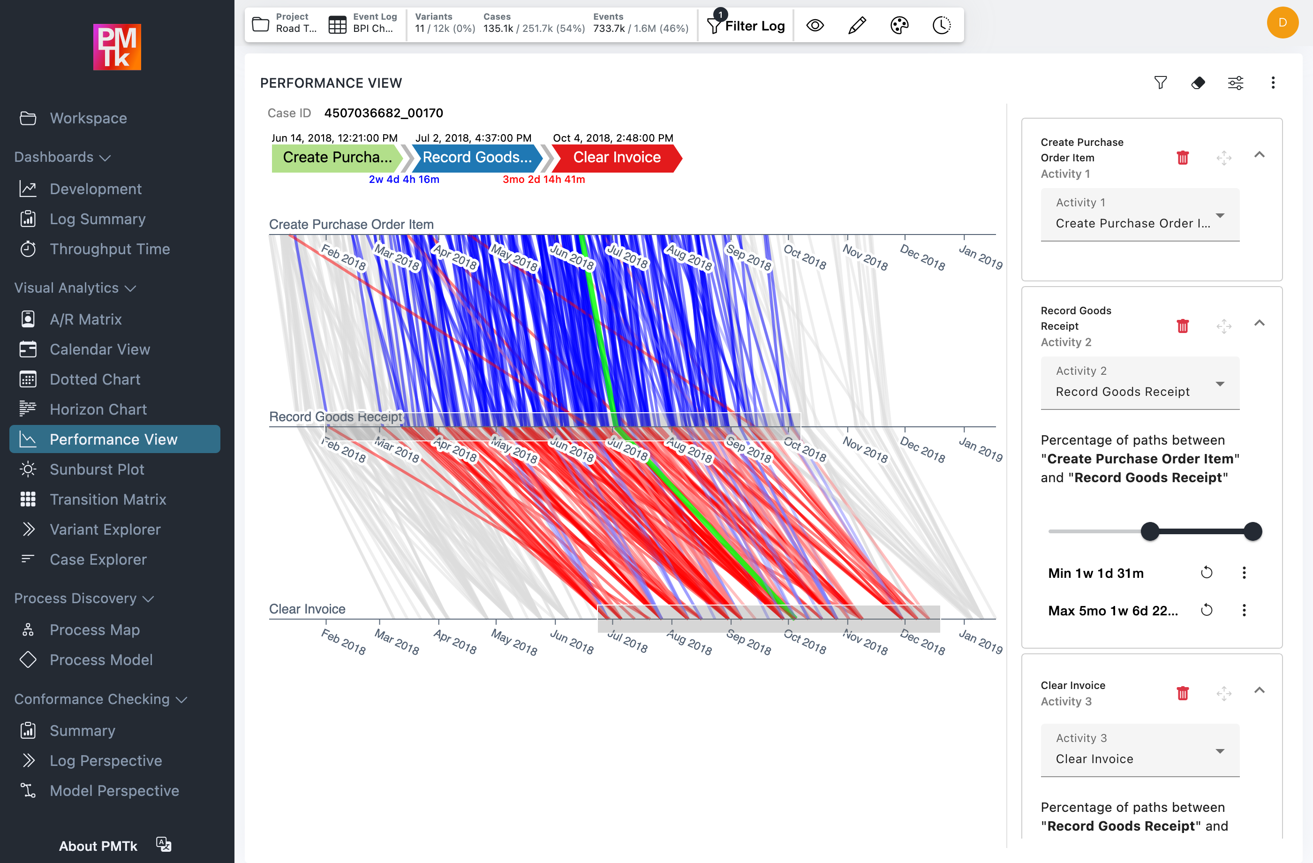Toggle visibility with the eye icon
Image resolution: width=1313 pixels, height=863 pixels.
815,25
